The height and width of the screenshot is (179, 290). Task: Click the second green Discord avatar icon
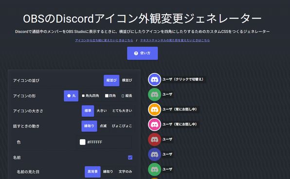coord(154,169)
